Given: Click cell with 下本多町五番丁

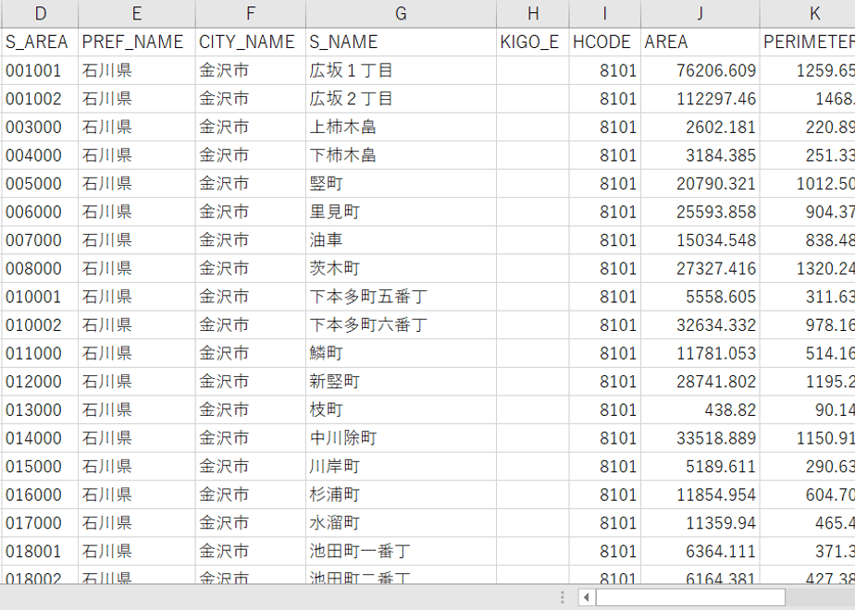Looking at the screenshot, I should pos(402,297).
